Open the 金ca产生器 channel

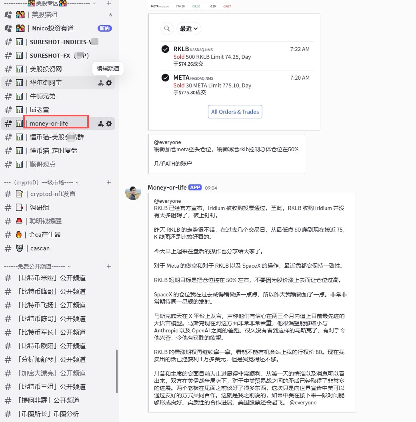point(58,235)
